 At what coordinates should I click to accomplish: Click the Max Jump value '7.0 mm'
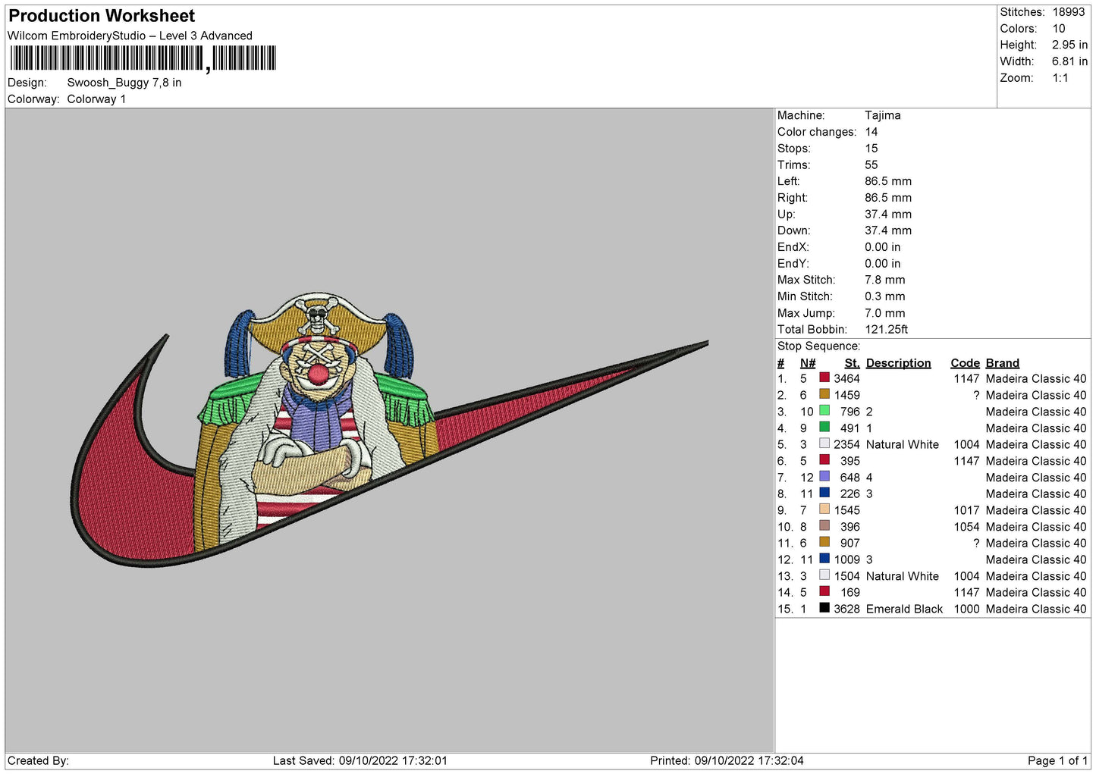pyautogui.click(x=885, y=313)
